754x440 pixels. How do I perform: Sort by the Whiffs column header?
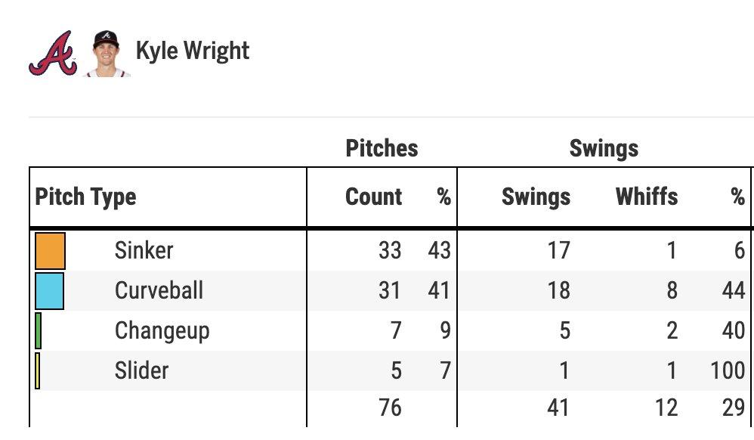coord(647,197)
